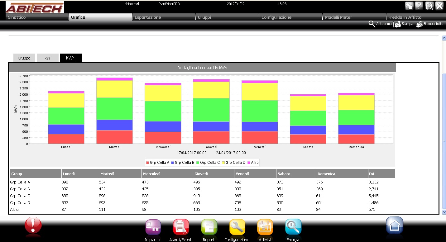Click the red alert exclamation icon
The image size is (446, 242).
[33, 225]
